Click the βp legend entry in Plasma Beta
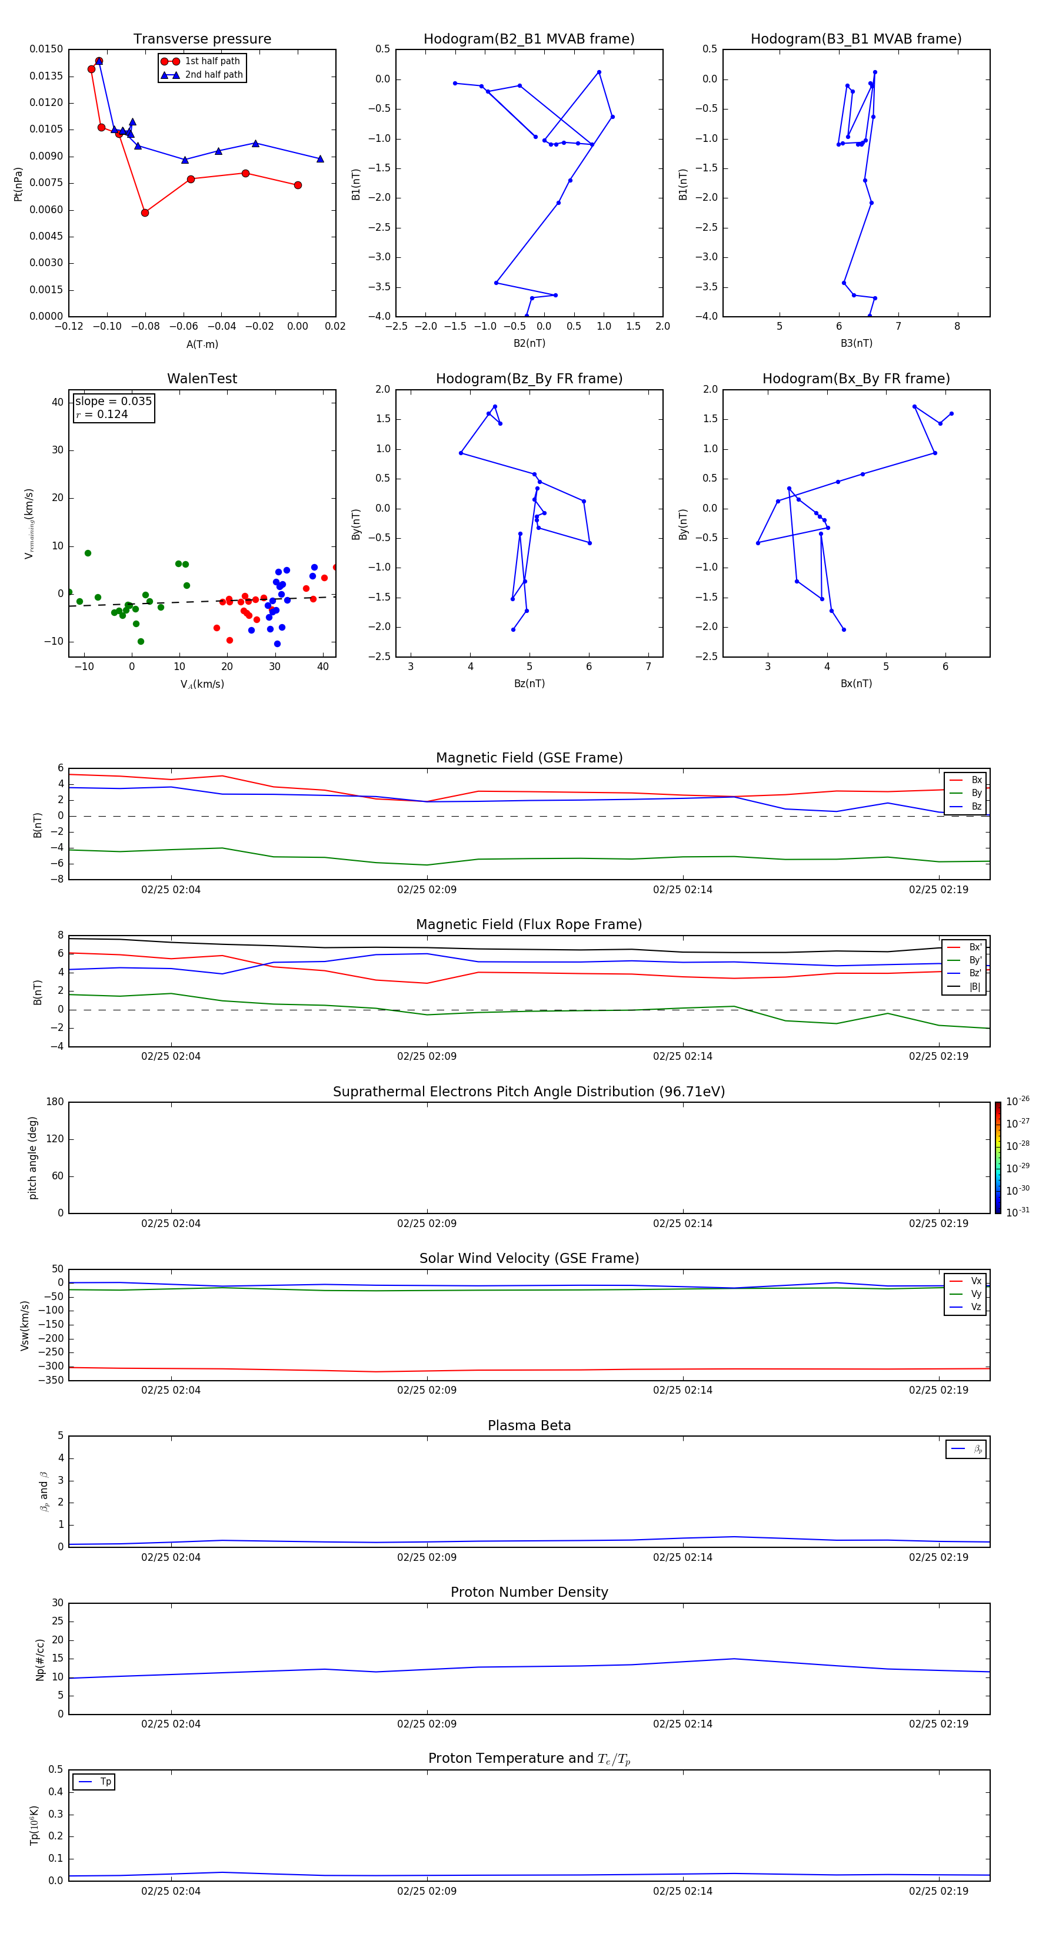This screenshot has width=1059, height=1943. pos(966,1449)
